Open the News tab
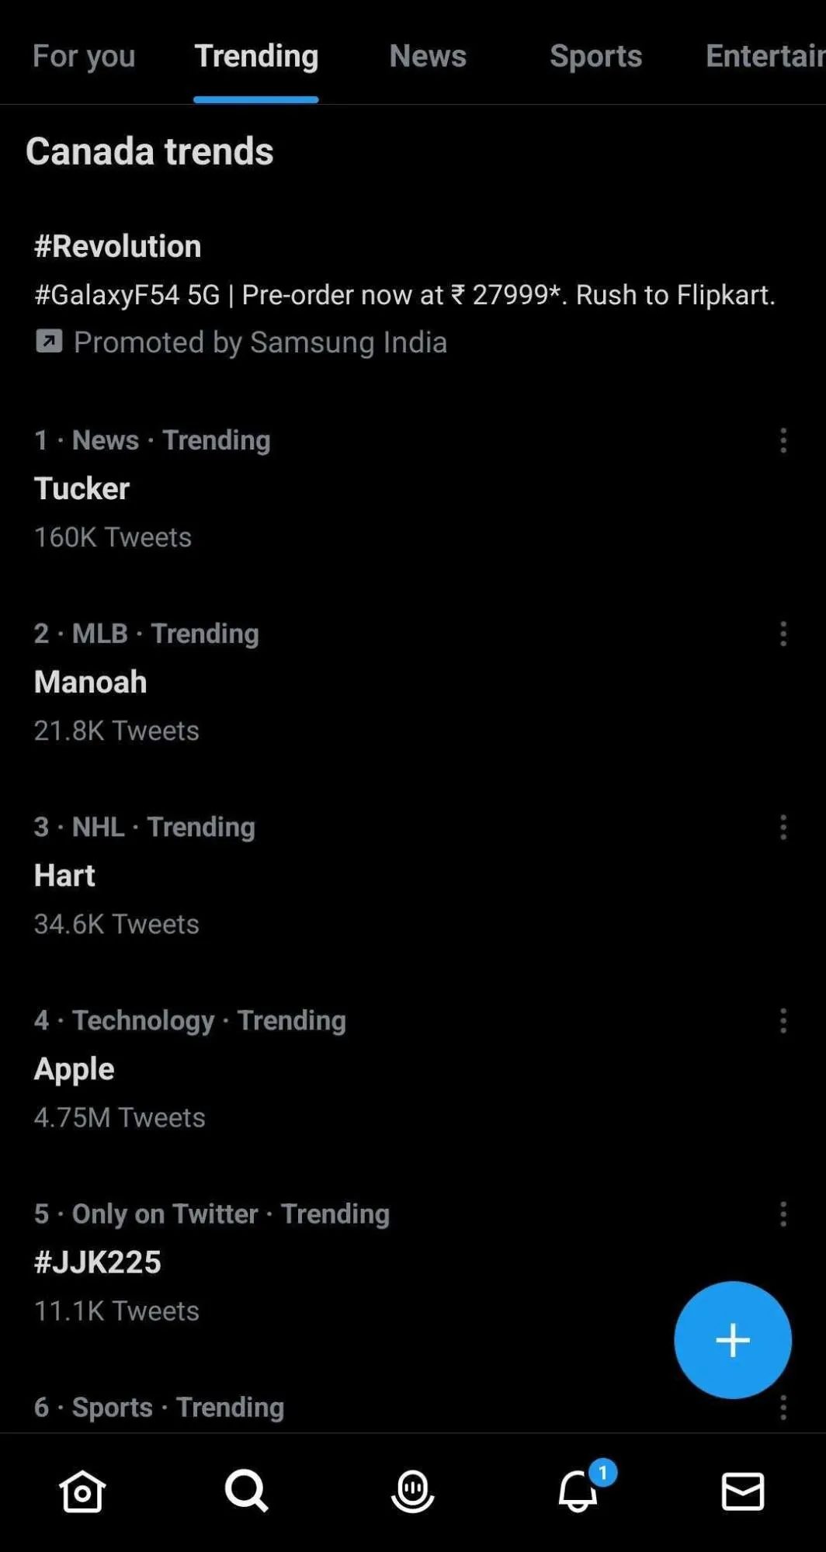This screenshot has height=1552, width=826. point(428,56)
